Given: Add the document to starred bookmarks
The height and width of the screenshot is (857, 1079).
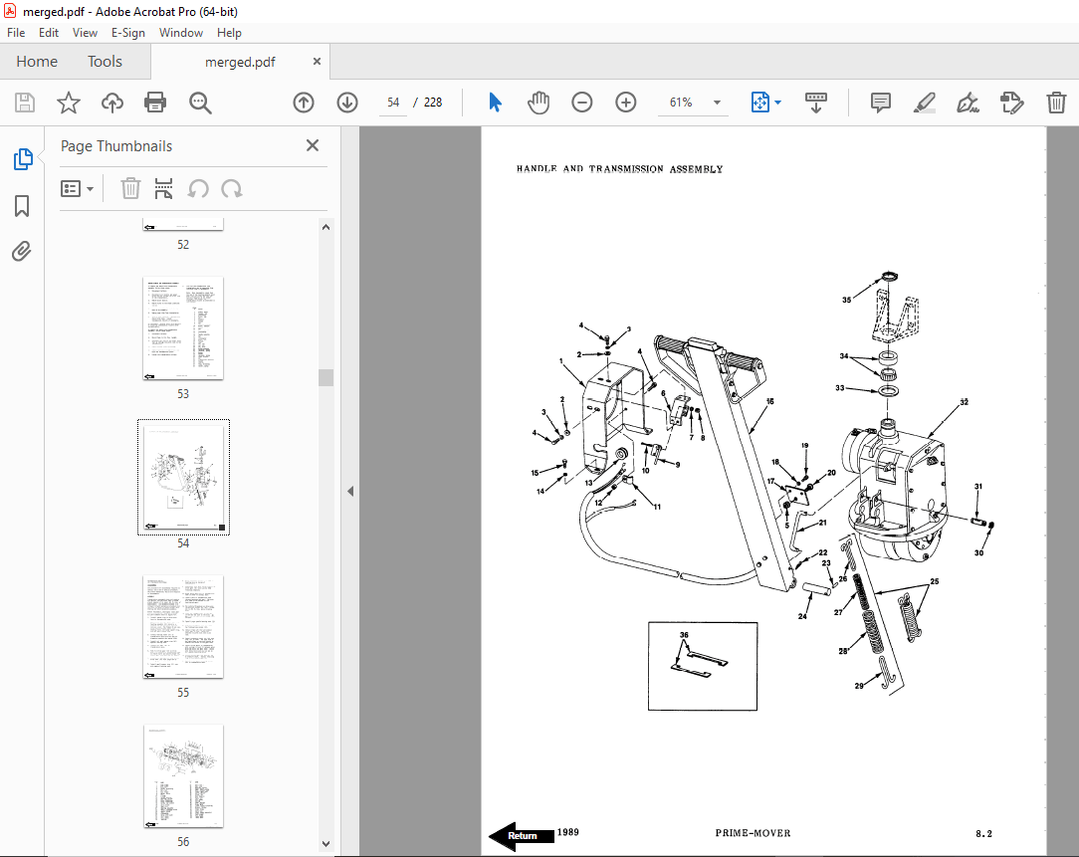Looking at the screenshot, I should pyautogui.click(x=68, y=103).
